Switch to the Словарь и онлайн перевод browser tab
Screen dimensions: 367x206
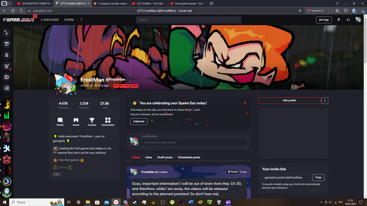tap(111, 4)
